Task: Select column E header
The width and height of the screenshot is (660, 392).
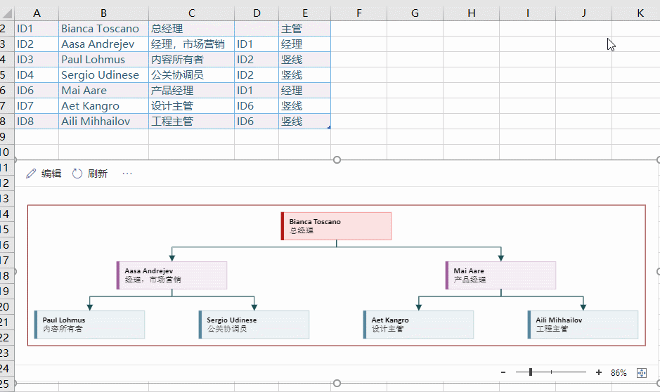Action: 305,13
